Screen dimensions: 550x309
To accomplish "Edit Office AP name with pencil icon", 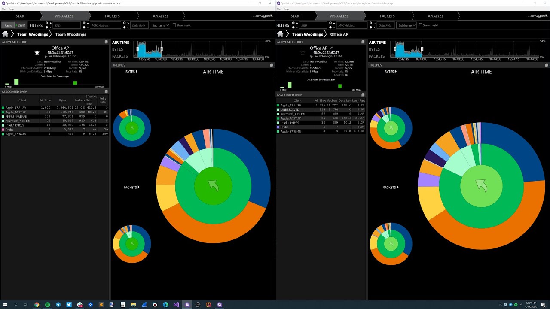I will coord(331,48).
